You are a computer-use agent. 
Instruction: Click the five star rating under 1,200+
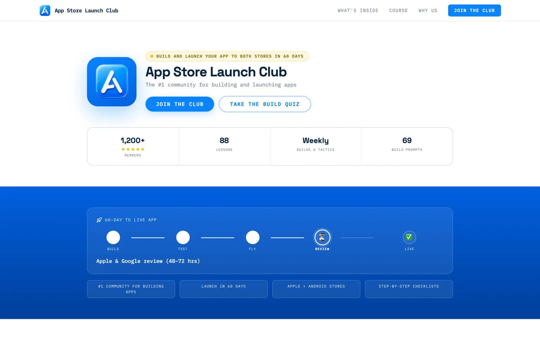click(x=133, y=149)
